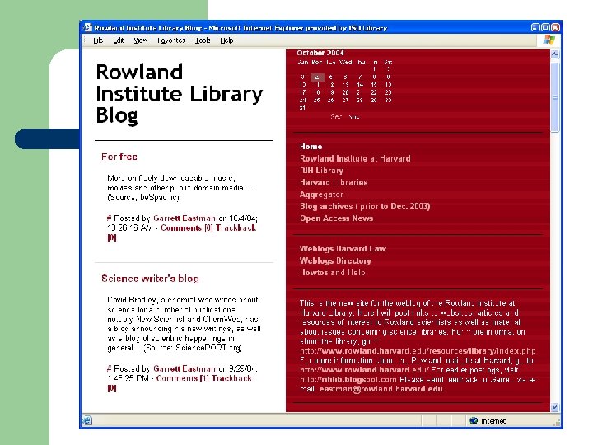The width and height of the screenshot is (593, 445).
Task: Open Trackback on the For free post
Action: pyautogui.click(x=236, y=227)
